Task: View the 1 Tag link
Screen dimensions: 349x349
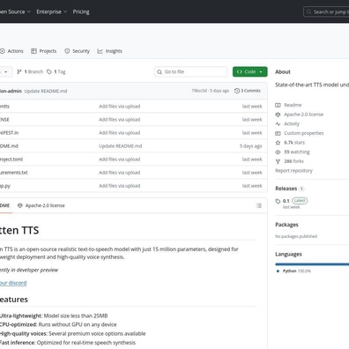Action: coord(56,71)
